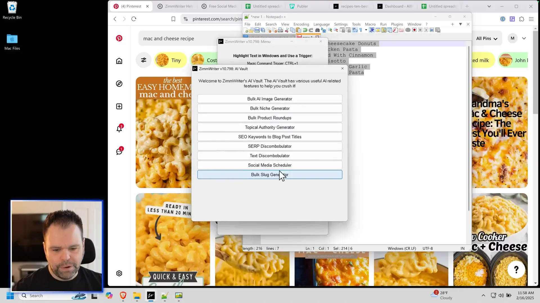Image resolution: width=540 pixels, height=303 pixels.
Task: Click the Pinterest Create plus icon
Action: [x=119, y=106]
